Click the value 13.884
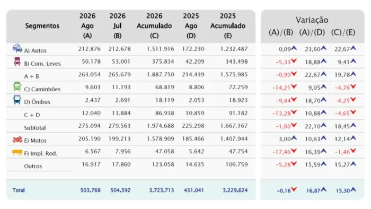 (121, 113)
